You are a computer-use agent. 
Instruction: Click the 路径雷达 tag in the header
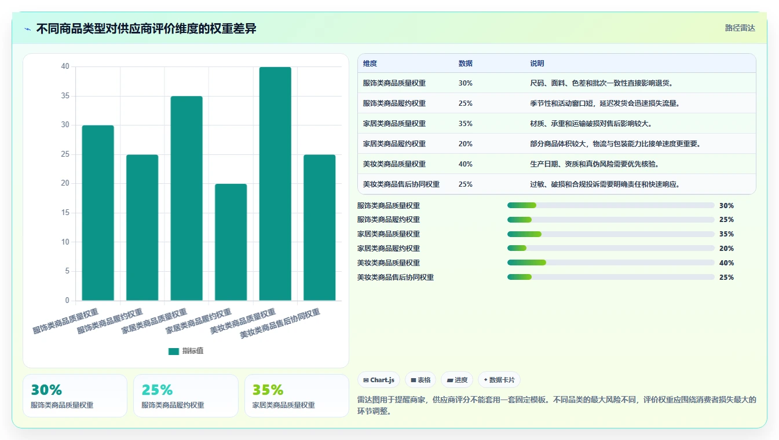[x=740, y=28]
